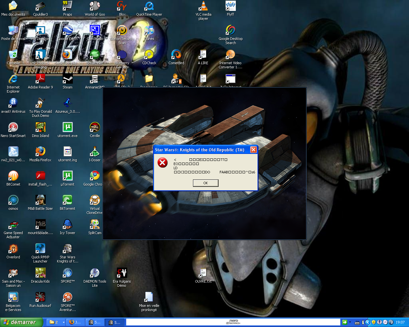Select the M&B Battle Sizer icon

click(x=40, y=203)
